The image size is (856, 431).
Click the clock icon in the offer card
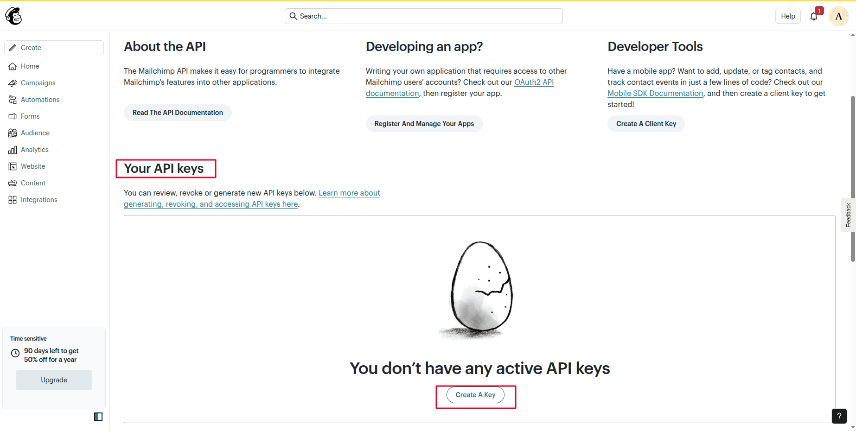point(15,353)
